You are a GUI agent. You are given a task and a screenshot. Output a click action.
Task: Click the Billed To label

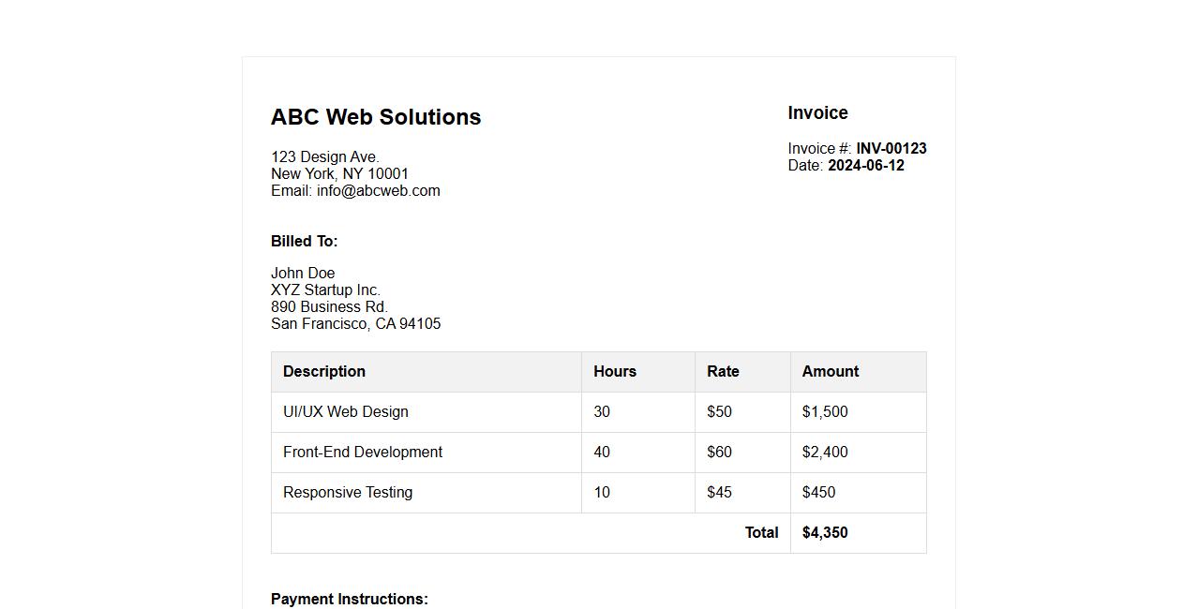304,242
